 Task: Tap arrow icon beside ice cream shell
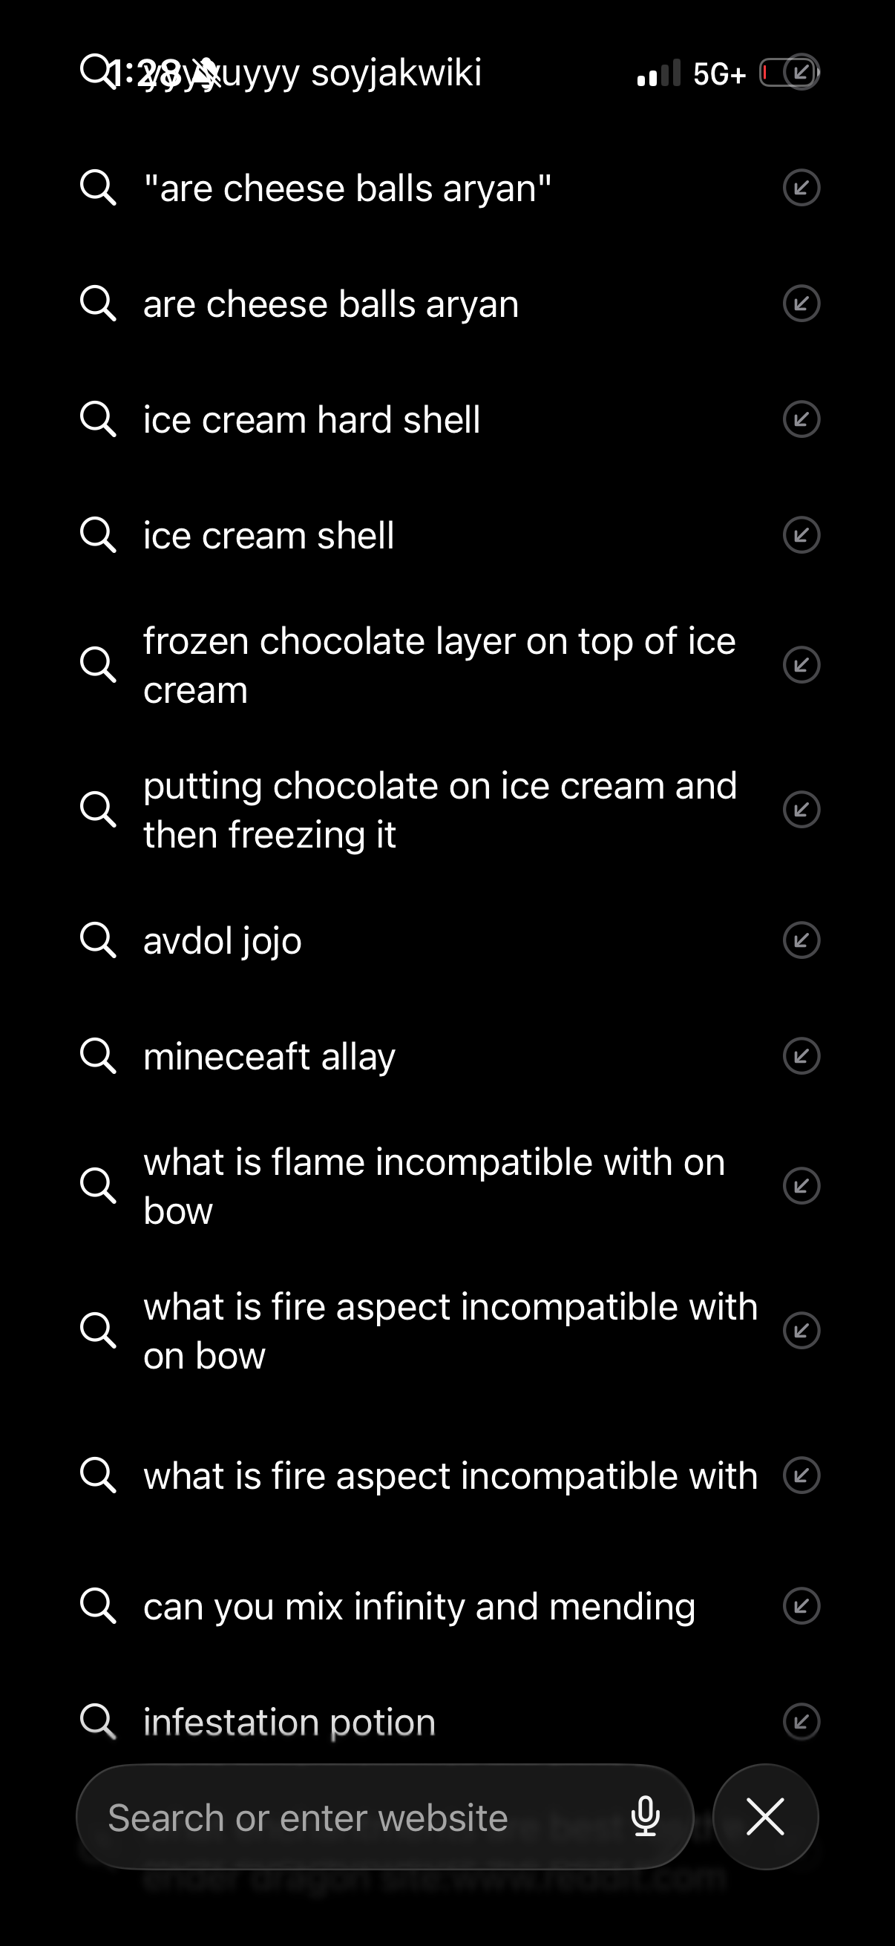[801, 535]
